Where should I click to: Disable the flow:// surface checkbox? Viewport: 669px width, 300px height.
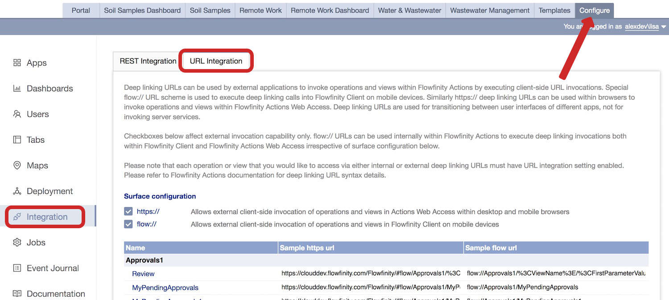click(x=128, y=224)
